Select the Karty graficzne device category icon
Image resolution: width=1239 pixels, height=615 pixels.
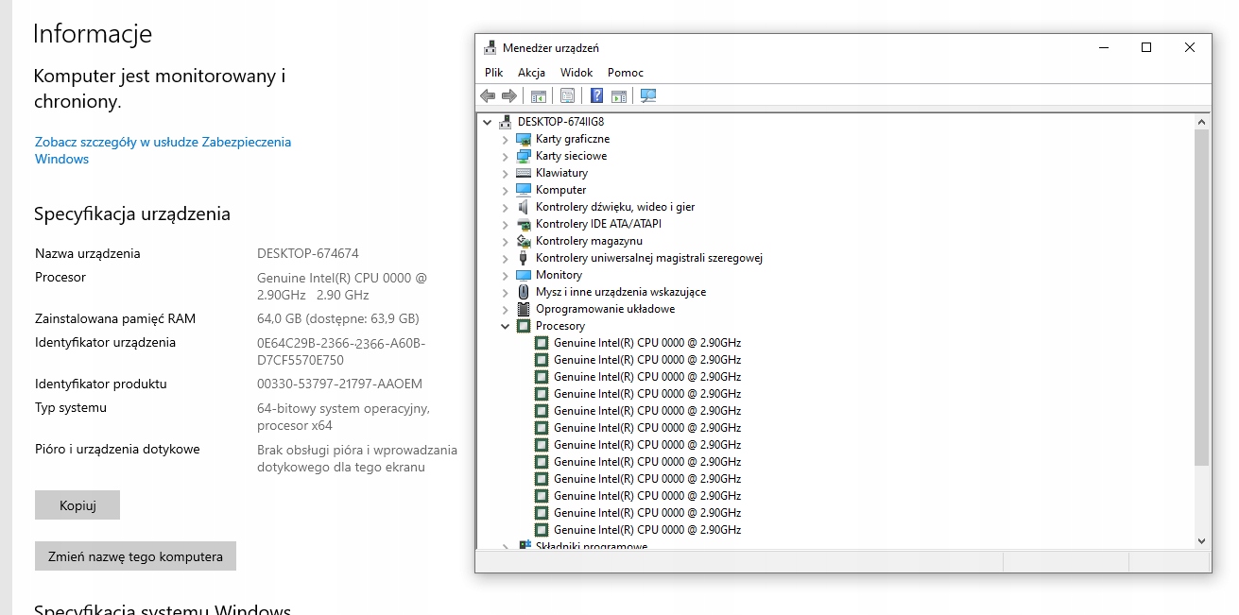click(x=524, y=139)
